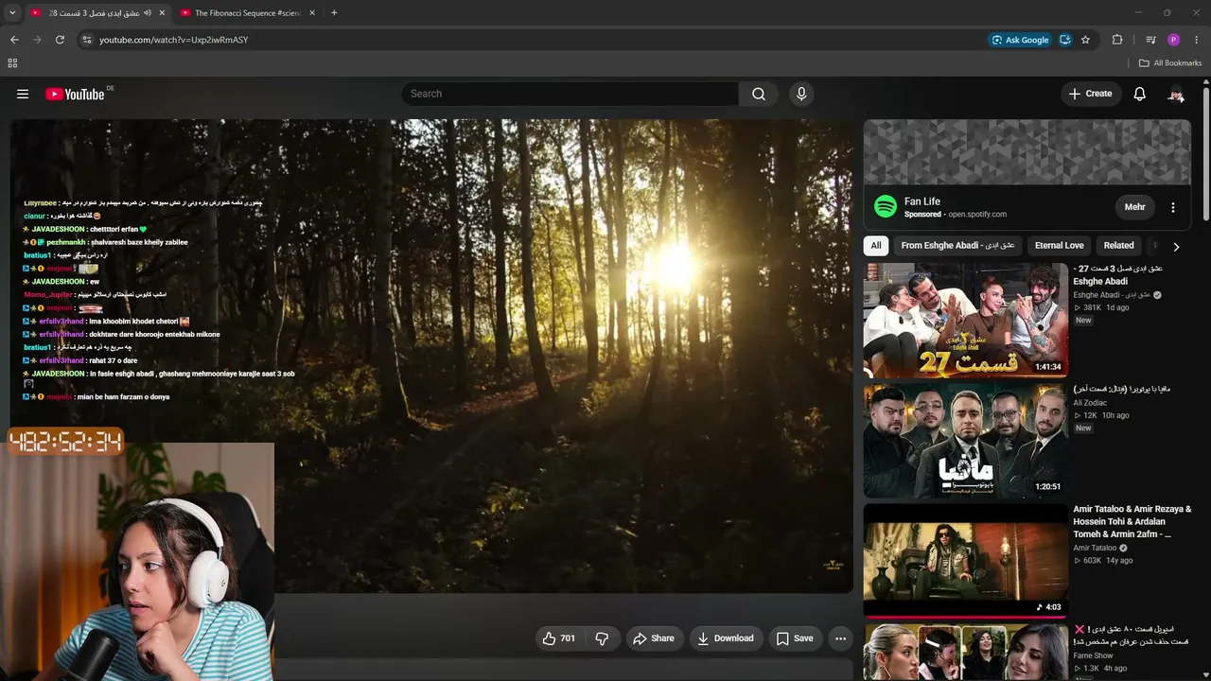Click in the YouTube search field

coord(570,94)
